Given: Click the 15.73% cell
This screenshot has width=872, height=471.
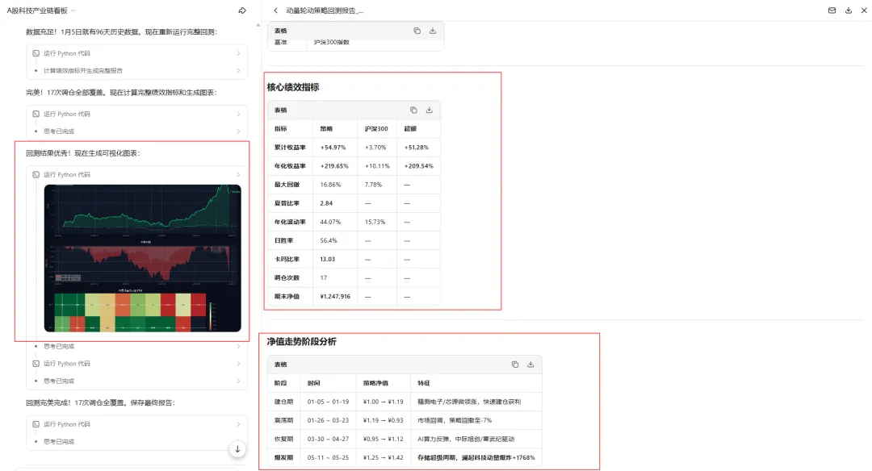Looking at the screenshot, I should 375,222.
